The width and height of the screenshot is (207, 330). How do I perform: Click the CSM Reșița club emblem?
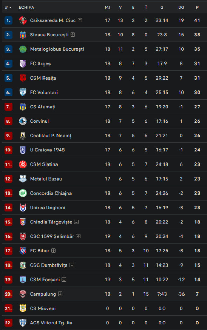coord(22,78)
